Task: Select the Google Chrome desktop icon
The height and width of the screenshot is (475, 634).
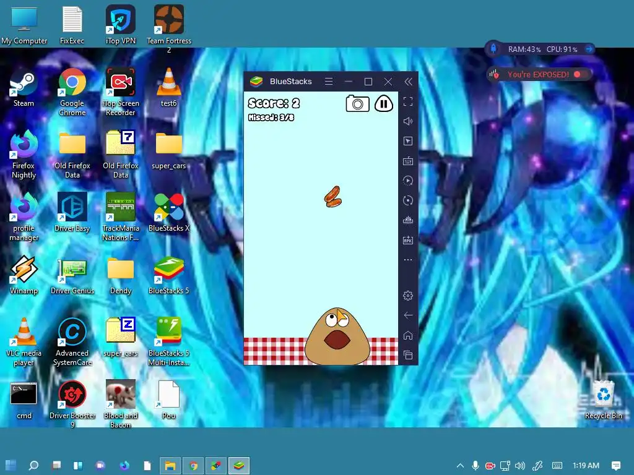Action: pos(72,92)
